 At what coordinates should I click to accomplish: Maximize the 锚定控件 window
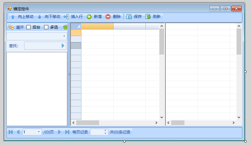(225, 9)
